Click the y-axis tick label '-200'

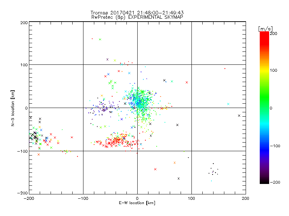pos(22,193)
